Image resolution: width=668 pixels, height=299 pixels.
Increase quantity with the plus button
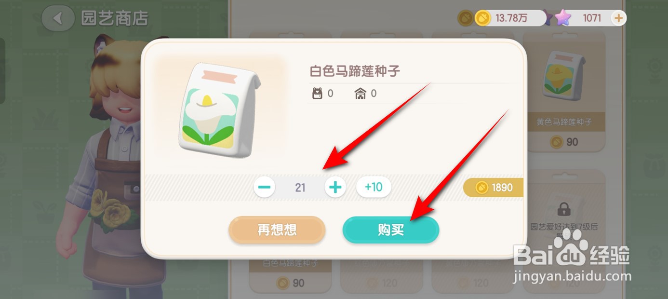pyautogui.click(x=335, y=187)
